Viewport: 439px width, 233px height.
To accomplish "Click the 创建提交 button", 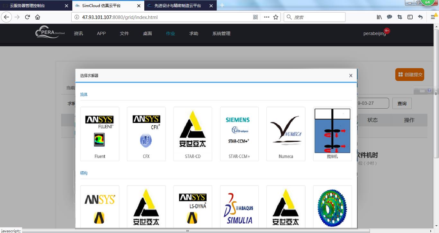I will click(410, 75).
